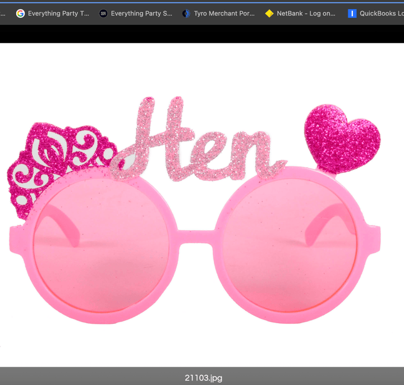404x385 pixels.
Task: Click the Google favicon on first bookmark
Action: pos(21,13)
